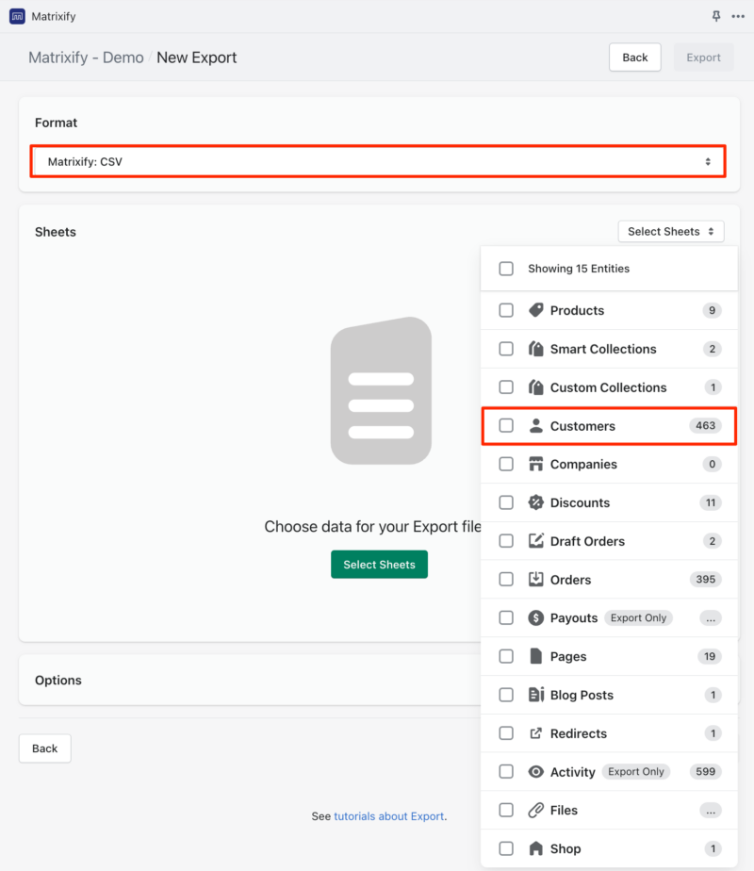Click the Blog Posts icon
754x871 pixels.
point(535,695)
